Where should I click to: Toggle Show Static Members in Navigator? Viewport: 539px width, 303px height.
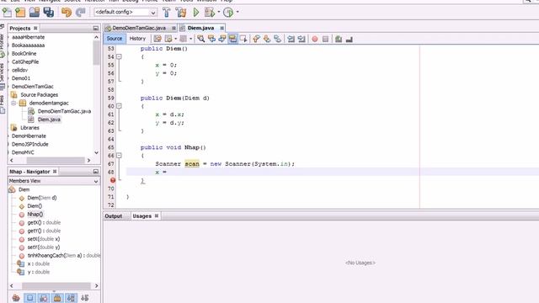pos(44,298)
